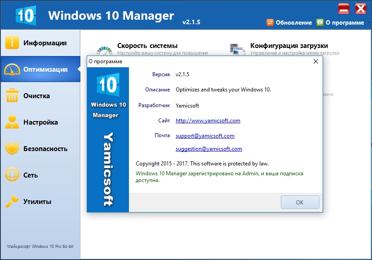The height and width of the screenshot is (260, 372).
Task: Click the yellow Информация info icon
Action: [12, 43]
